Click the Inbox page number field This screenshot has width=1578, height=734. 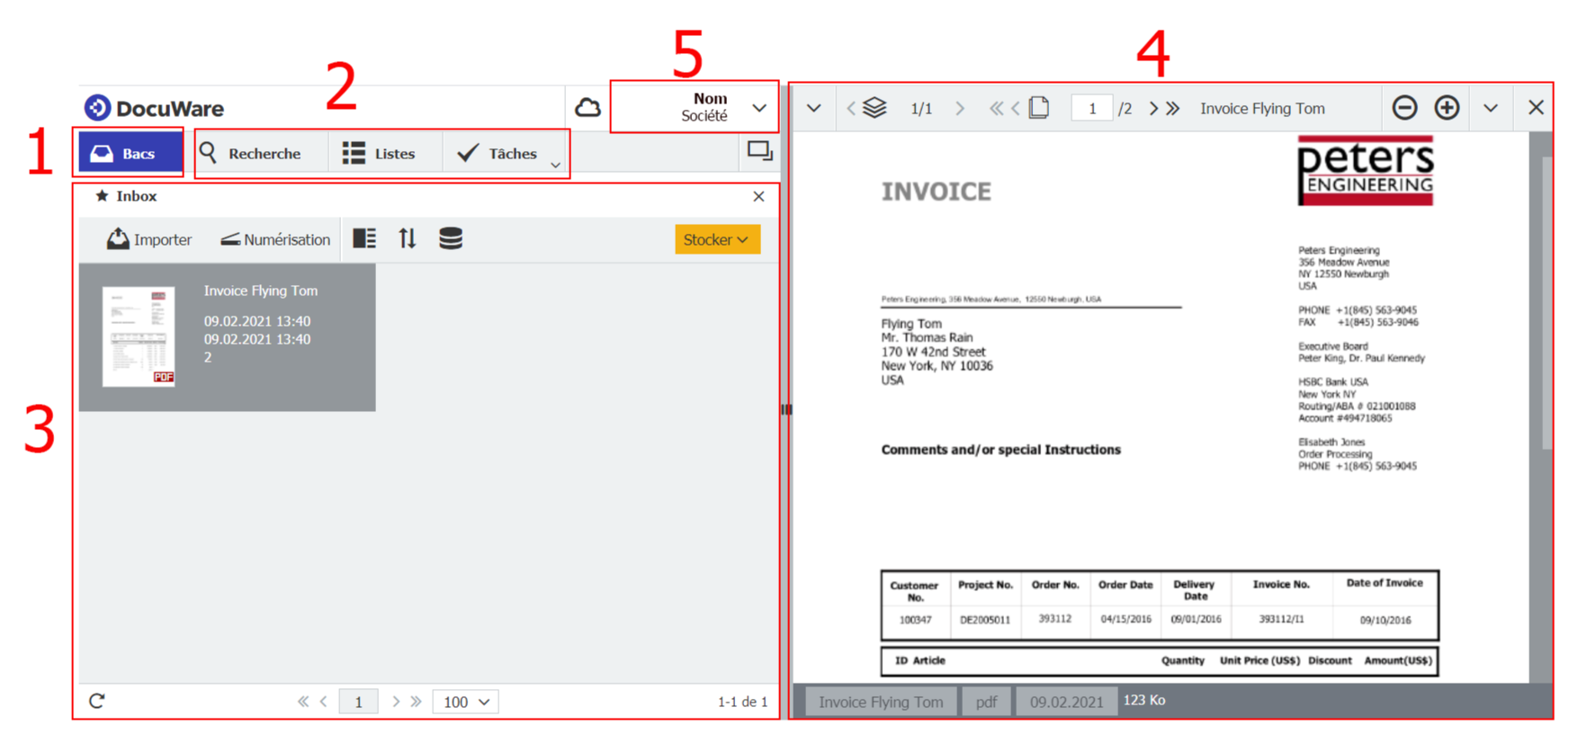[x=358, y=702]
